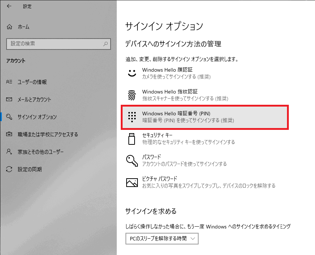Viewport: 315px width, 255px height.
Task: Click the ユーザーの情報 person icon
Action: tap(9, 82)
